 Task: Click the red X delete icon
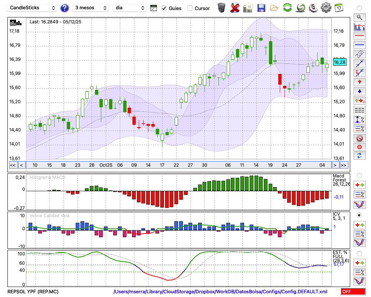pyautogui.click(x=235, y=7)
